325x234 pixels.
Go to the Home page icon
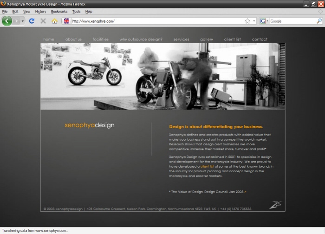pyautogui.click(x=55, y=21)
